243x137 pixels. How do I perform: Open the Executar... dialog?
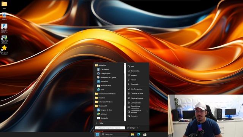[133, 116]
